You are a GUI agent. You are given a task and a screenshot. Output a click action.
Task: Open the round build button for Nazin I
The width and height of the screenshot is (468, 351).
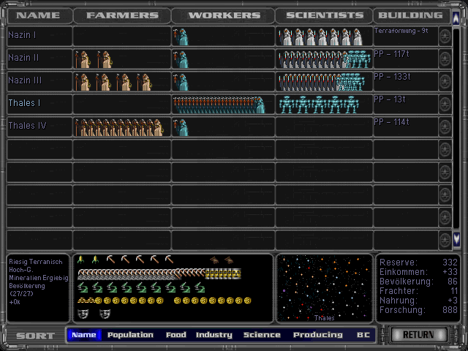pos(445,37)
